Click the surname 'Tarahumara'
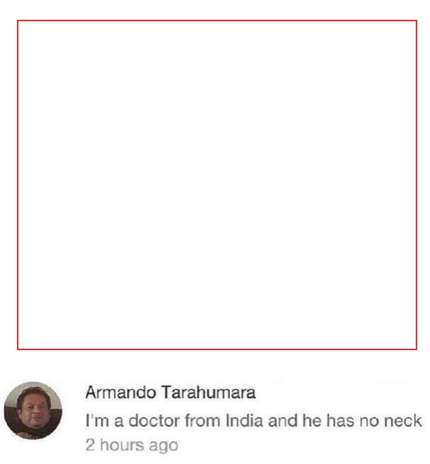Screen dimensions: 430x464 tap(208, 393)
